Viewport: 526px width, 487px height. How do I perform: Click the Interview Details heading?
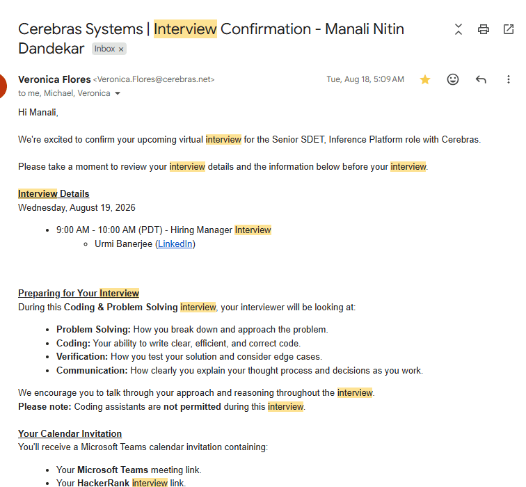[x=54, y=194]
